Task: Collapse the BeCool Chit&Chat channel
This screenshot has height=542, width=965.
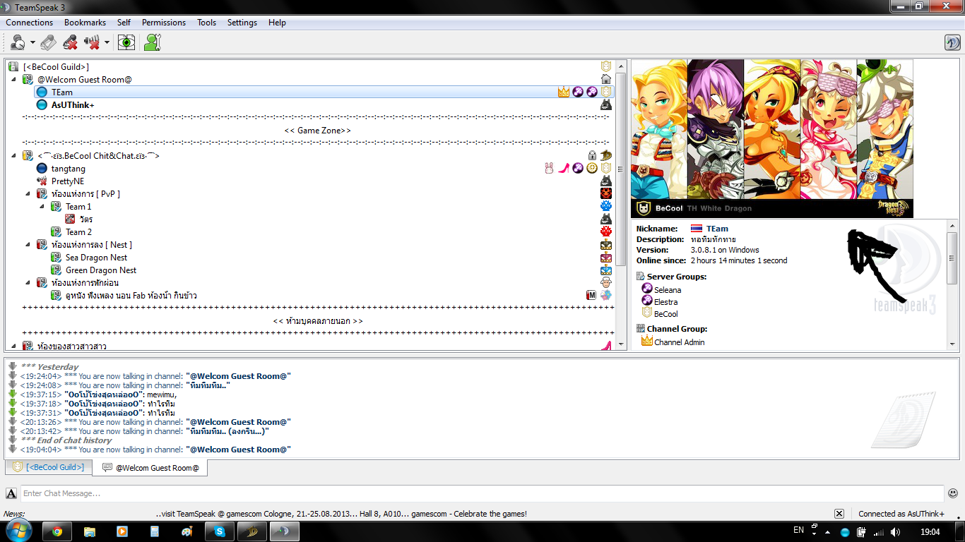Action: [x=13, y=156]
